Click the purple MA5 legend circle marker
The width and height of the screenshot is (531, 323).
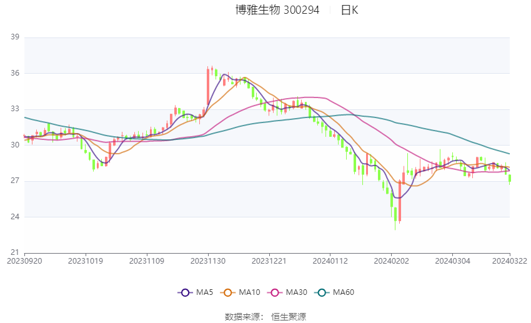pyautogui.click(x=184, y=292)
